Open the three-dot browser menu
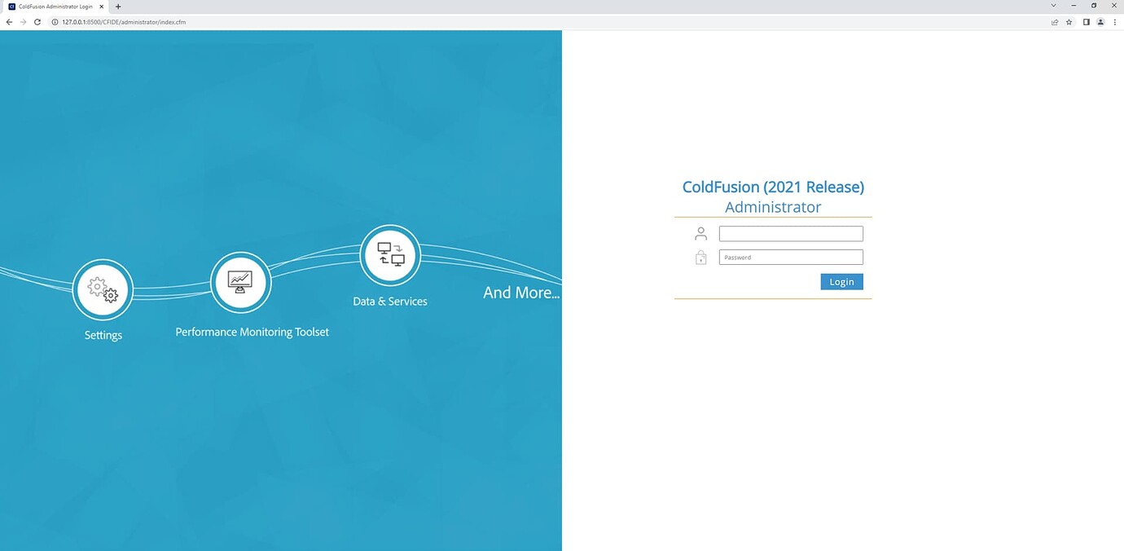Viewport: 1124px width, 551px height. coord(1114,22)
